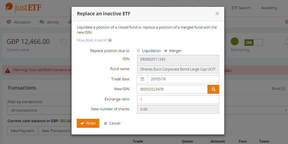Screen dimensions: 288x144
Task: Select the Merger radio option
Action: click(166, 51)
